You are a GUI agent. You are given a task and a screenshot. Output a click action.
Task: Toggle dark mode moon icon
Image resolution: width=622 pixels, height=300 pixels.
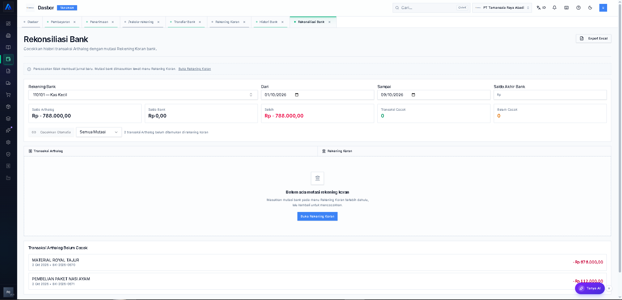(590, 8)
